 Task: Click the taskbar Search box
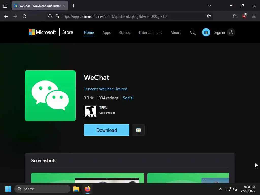[42, 189]
